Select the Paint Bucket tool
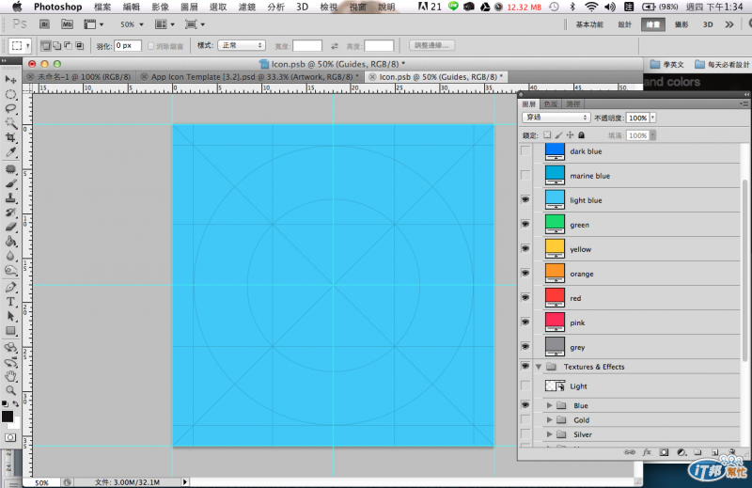Viewport: 752px width, 488px height. (x=10, y=241)
